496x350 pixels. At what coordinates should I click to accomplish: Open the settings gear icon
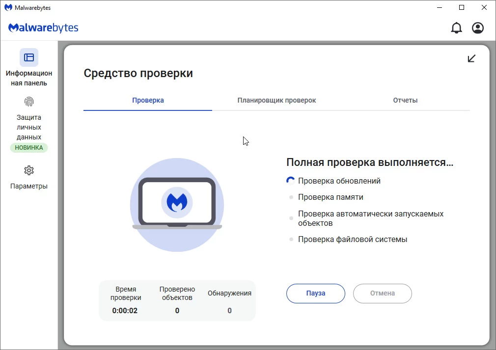tap(29, 170)
